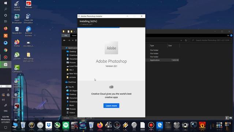Click the Adobe logo tile in the installer
The width and height of the screenshot is (234, 132).
pos(111,48)
